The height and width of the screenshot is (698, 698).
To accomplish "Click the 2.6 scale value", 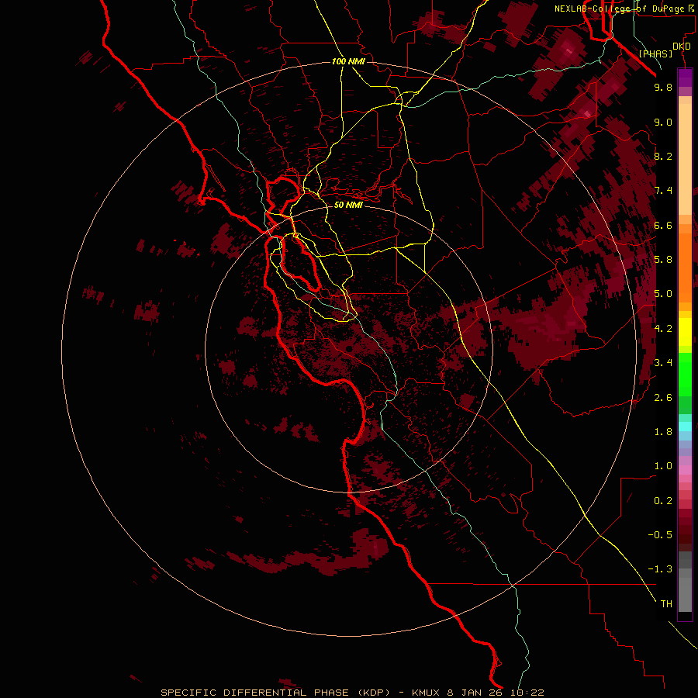I will pos(663,398).
